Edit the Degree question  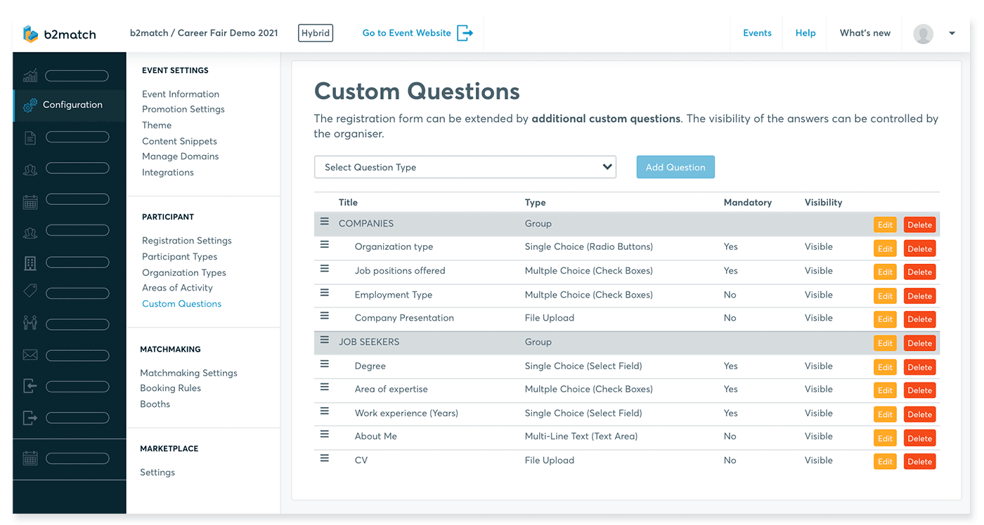click(x=885, y=367)
